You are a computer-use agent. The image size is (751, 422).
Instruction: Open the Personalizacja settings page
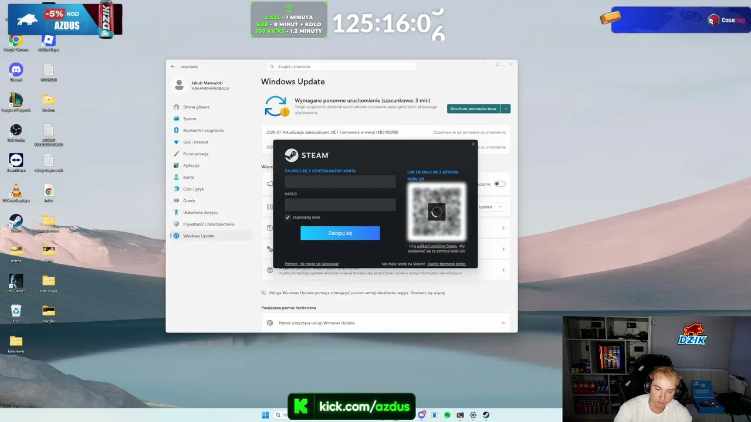[211, 154]
